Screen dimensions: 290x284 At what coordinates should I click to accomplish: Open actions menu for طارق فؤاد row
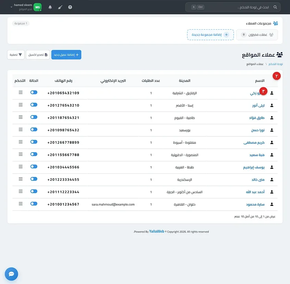click(x=21, y=117)
